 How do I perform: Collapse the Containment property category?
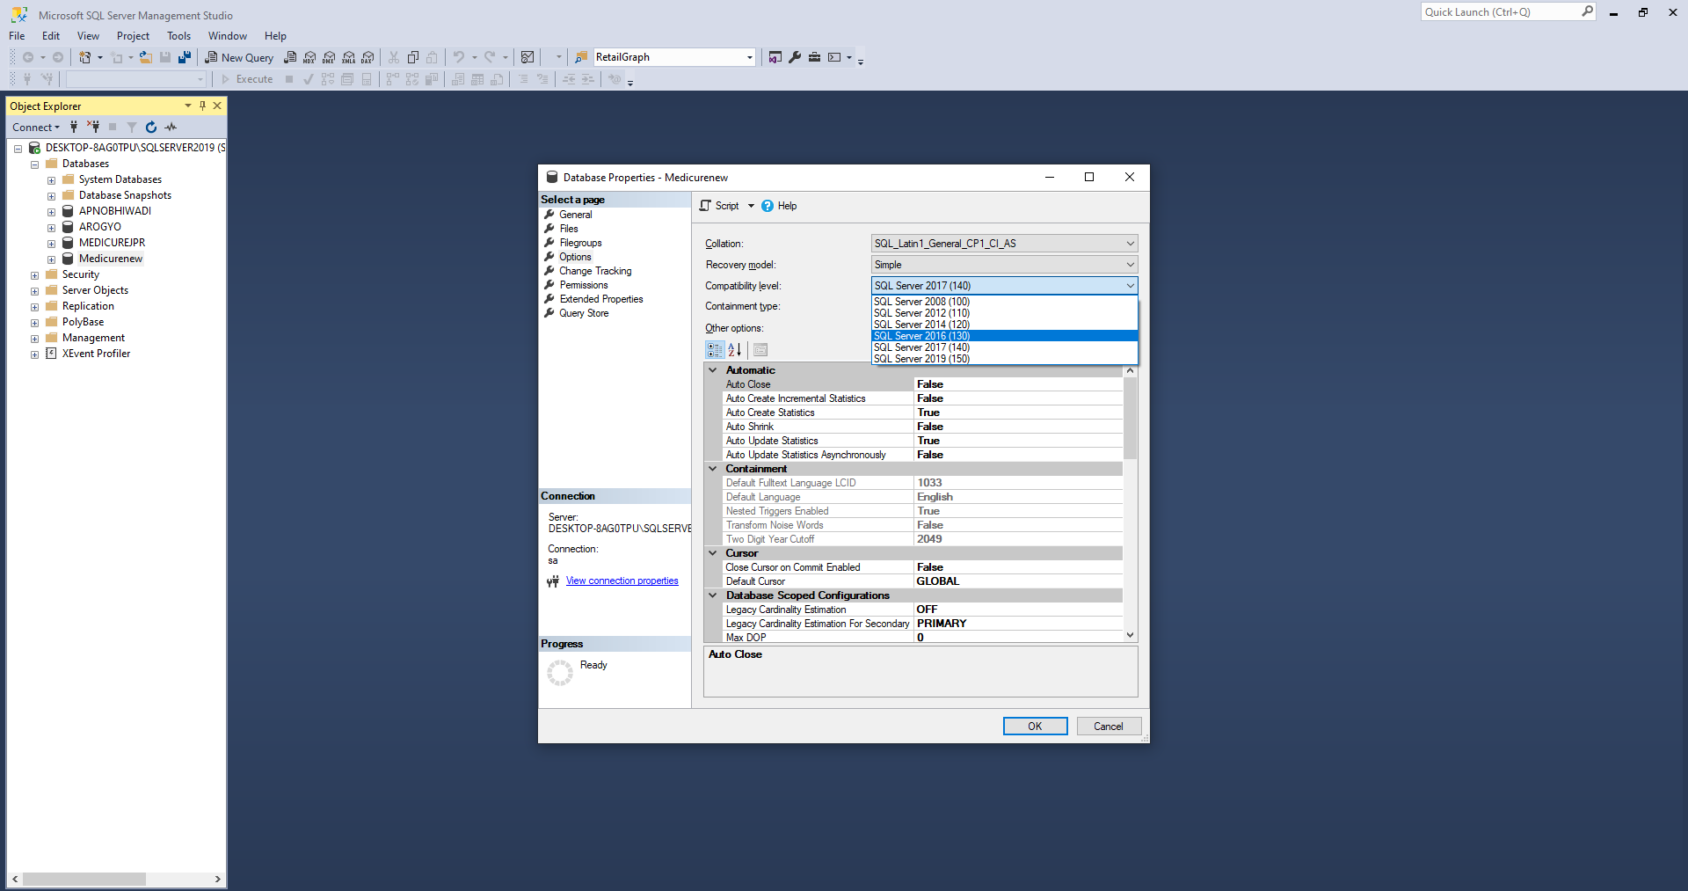[713, 469]
